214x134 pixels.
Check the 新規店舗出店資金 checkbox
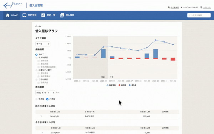[39, 67]
